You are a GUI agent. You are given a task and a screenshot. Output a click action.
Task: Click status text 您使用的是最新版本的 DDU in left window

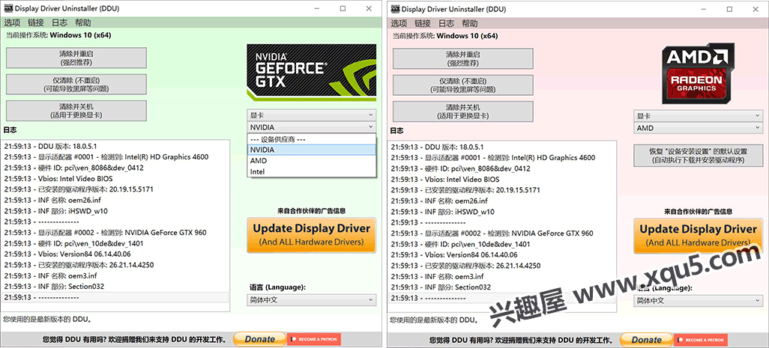(47, 319)
